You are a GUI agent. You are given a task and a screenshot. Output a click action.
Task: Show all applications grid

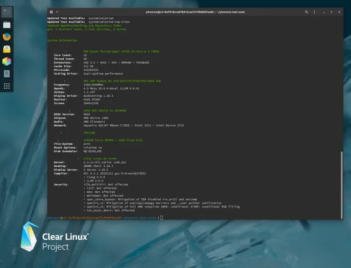click(6, 86)
